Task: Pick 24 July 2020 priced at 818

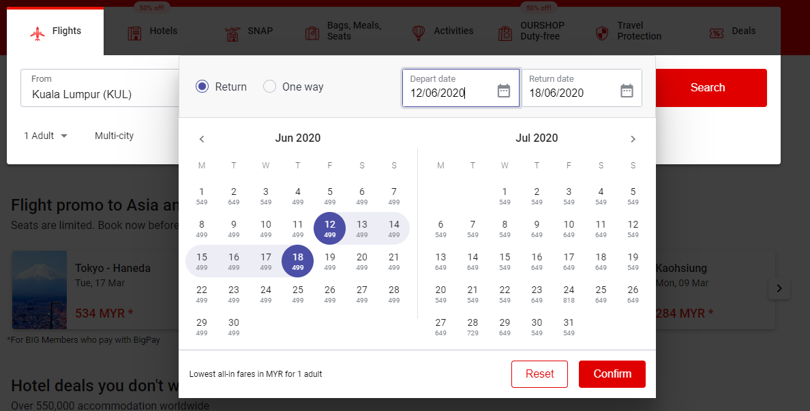Action: tap(569, 293)
